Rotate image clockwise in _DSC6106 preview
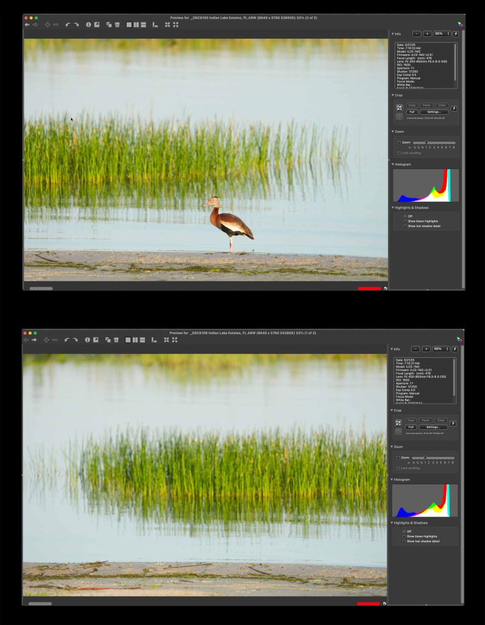This screenshot has width=485, height=625. click(x=75, y=340)
